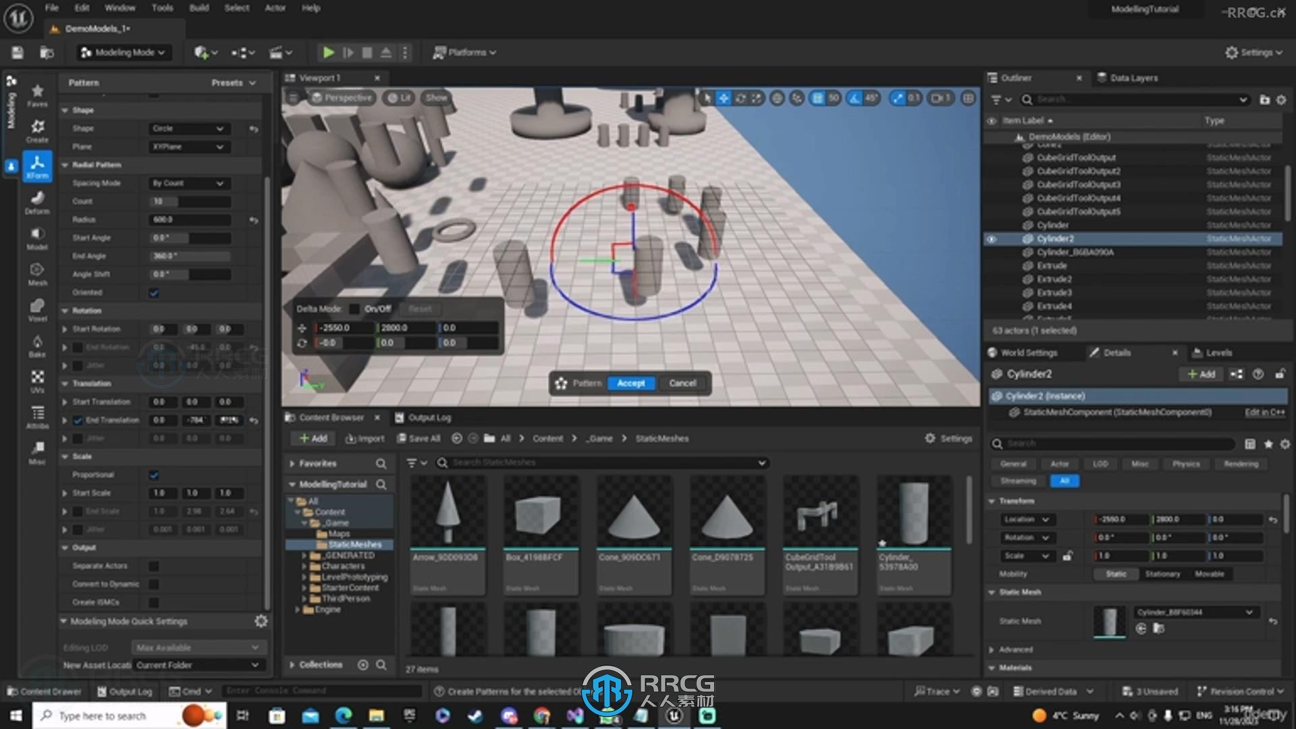Click Import in Content Browser

(x=364, y=439)
